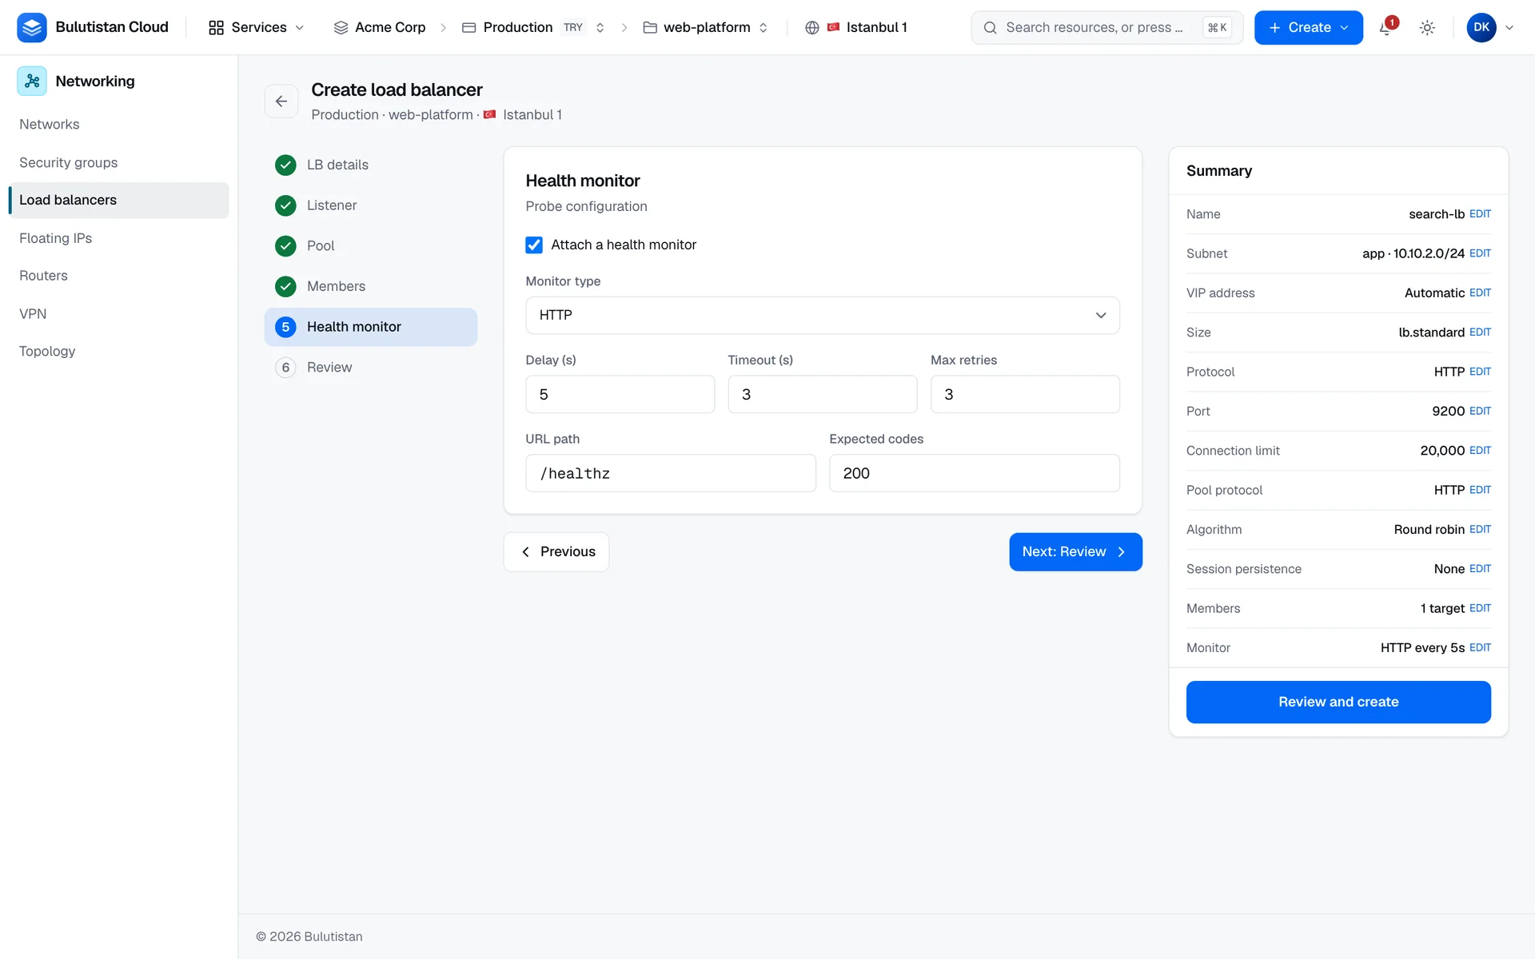Click the LB details green check icon
1535x959 pixels.
coord(285,165)
